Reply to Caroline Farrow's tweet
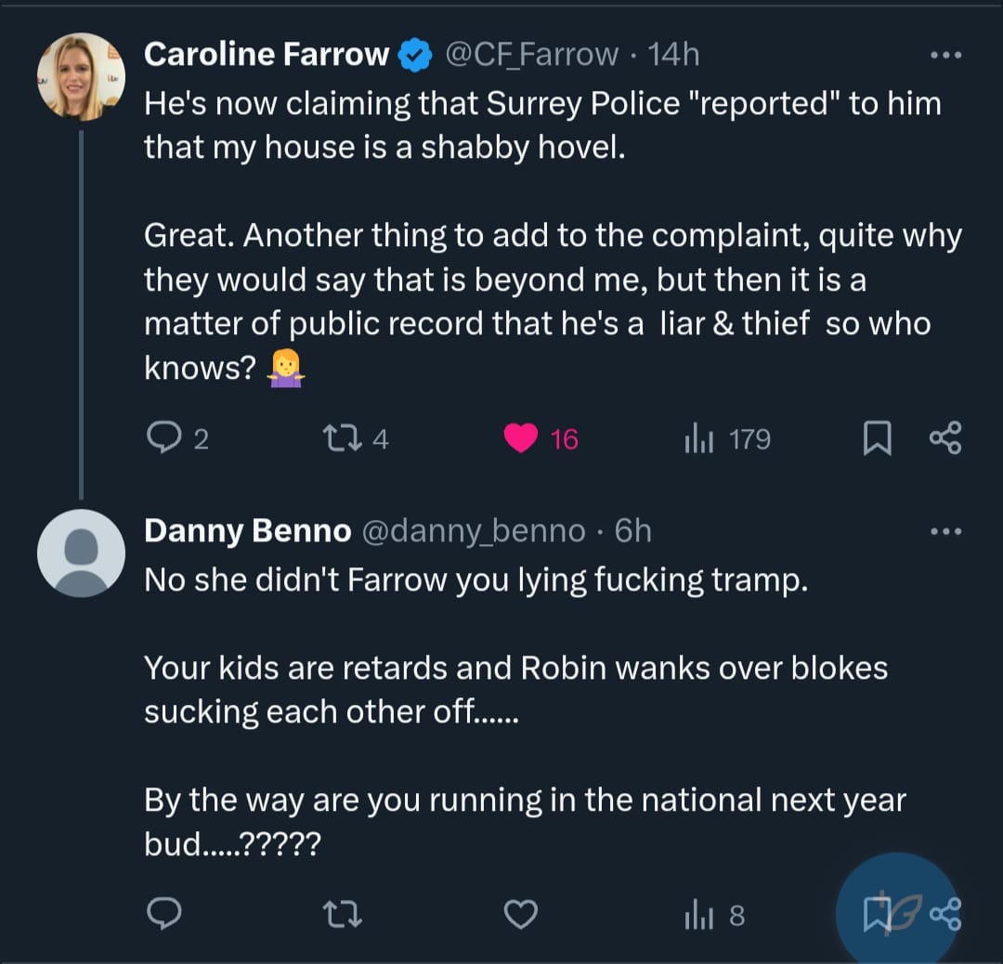This screenshot has width=1003, height=964. pos(164,437)
